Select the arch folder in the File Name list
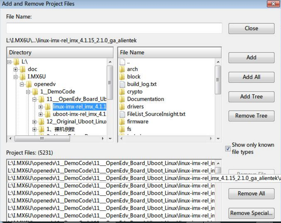 pyautogui.click(x=132, y=69)
